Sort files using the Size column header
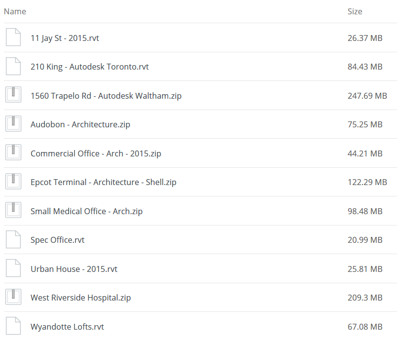The width and height of the screenshot is (397, 341). click(355, 11)
